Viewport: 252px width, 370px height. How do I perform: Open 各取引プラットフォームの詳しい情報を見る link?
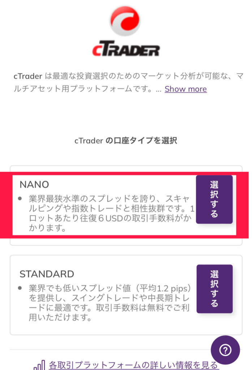(133, 365)
